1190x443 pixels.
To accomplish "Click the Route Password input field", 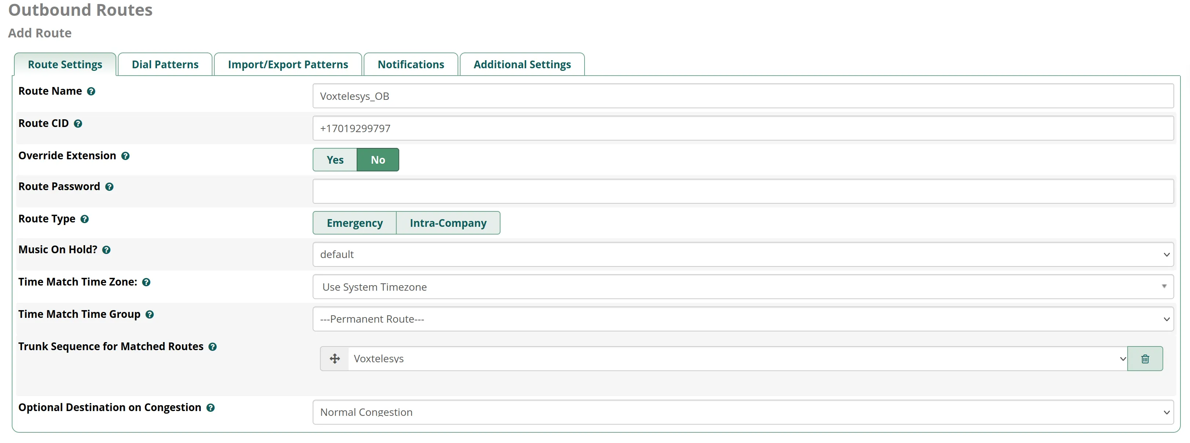I will coord(739,191).
